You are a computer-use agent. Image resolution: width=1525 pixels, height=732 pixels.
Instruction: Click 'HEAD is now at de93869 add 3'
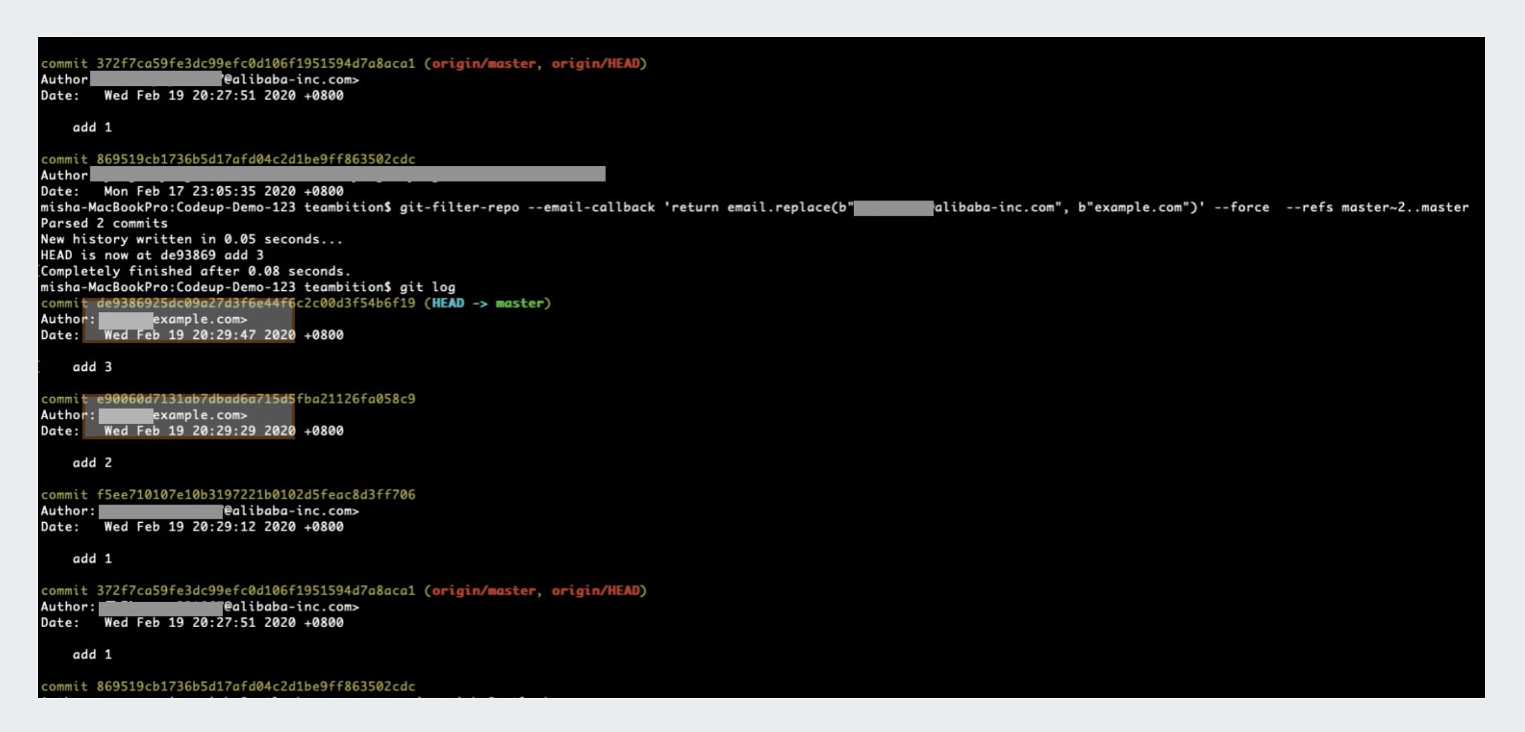(152, 255)
